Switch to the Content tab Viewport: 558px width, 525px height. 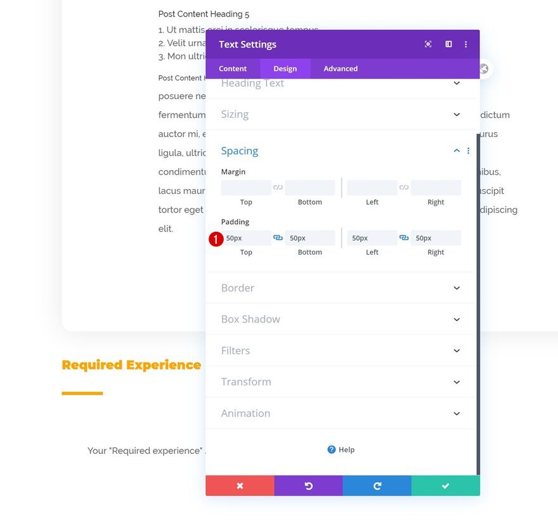(x=232, y=68)
